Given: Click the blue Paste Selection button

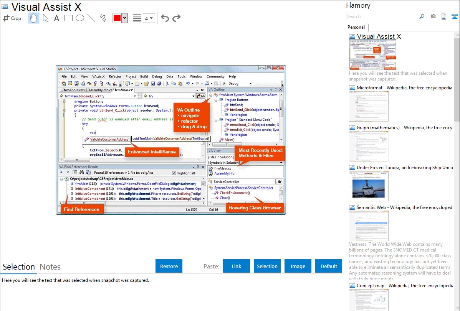Looking at the screenshot, I should (x=267, y=266).
